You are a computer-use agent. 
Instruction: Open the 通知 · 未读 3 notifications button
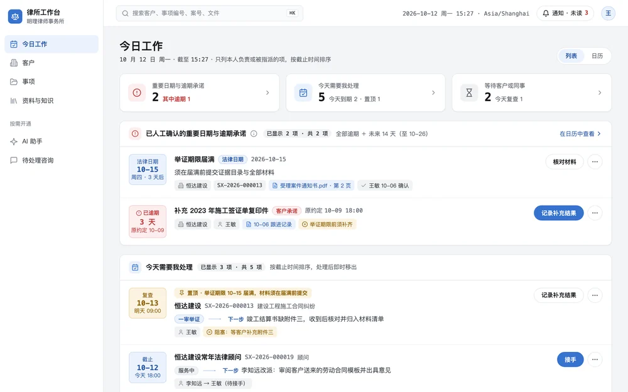click(x=565, y=13)
